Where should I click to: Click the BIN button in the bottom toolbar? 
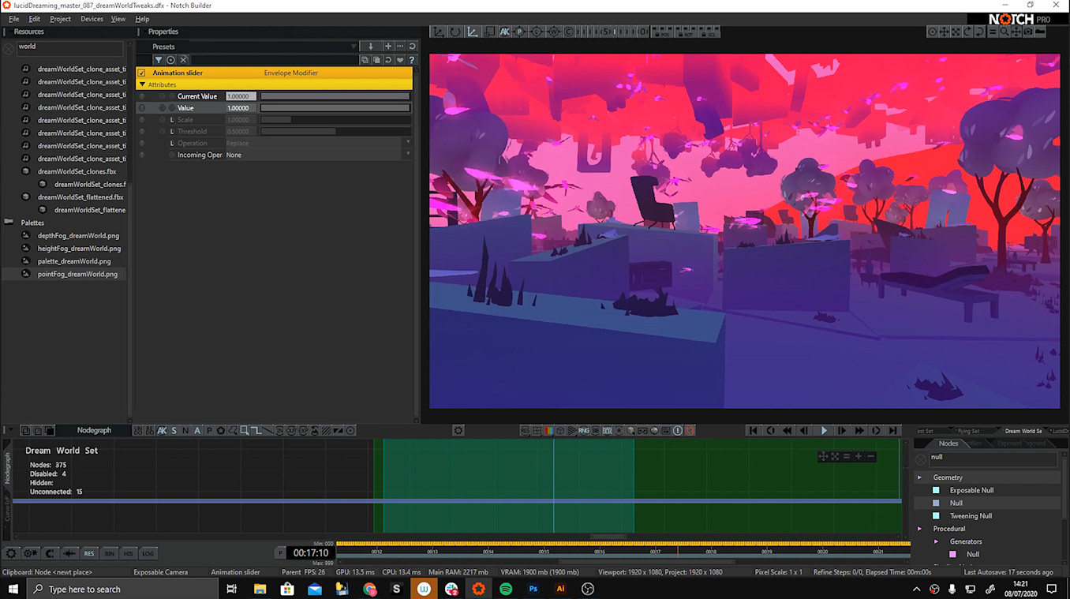[109, 553]
